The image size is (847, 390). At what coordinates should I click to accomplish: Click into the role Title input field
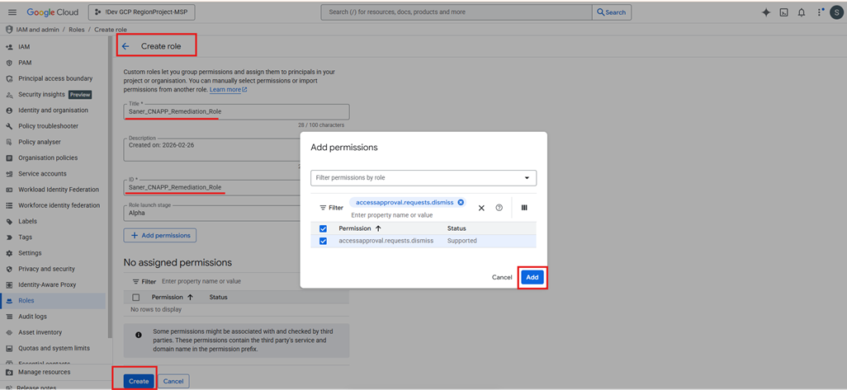[236, 111]
